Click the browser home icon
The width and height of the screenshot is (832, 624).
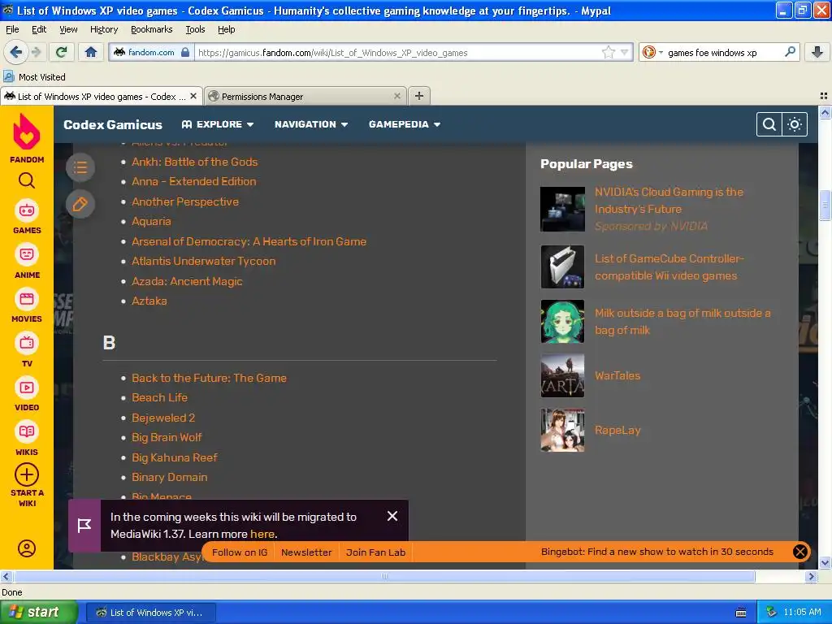click(91, 52)
